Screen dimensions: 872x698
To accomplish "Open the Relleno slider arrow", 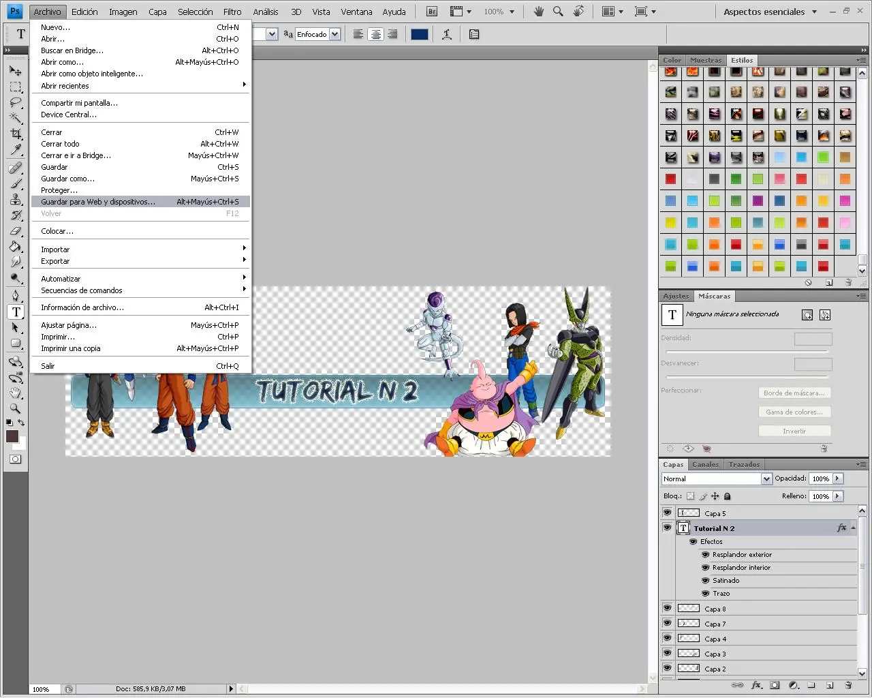I will [838, 496].
